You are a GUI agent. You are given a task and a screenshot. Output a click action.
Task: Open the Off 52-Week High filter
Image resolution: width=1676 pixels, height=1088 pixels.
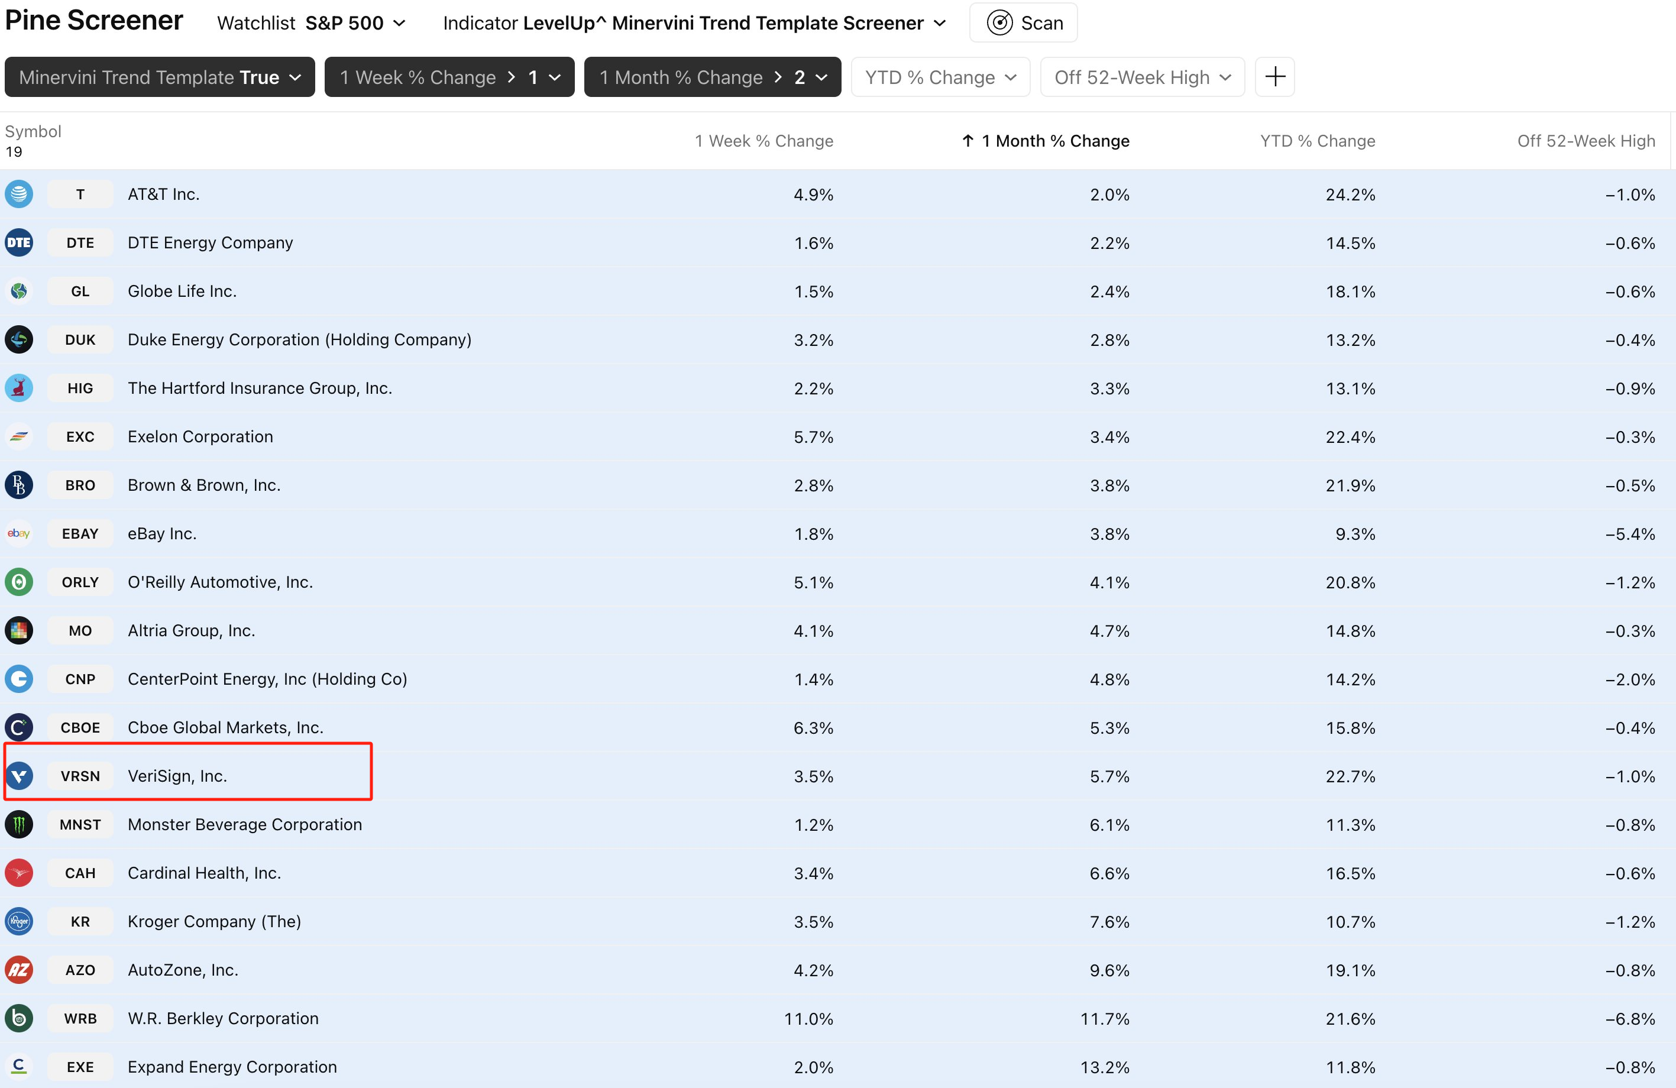pyautogui.click(x=1142, y=77)
